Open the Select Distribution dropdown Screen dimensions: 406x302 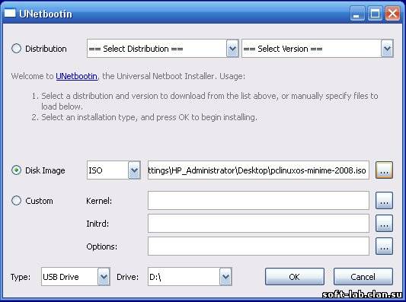162,49
